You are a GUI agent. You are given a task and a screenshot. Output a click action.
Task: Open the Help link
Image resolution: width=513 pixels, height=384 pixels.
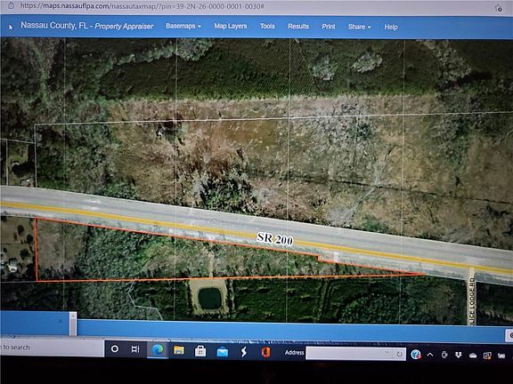tap(391, 27)
